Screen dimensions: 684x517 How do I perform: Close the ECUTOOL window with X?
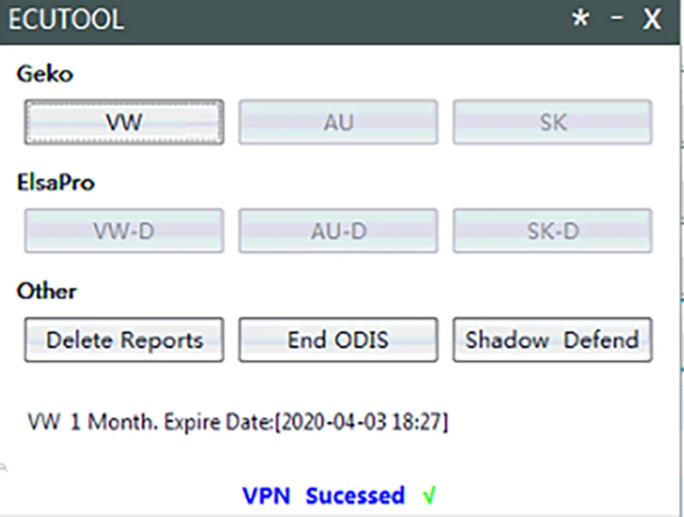tap(652, 20)
